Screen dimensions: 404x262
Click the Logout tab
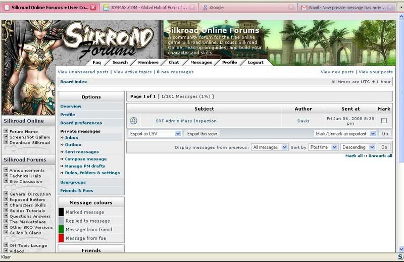[256, 62]
